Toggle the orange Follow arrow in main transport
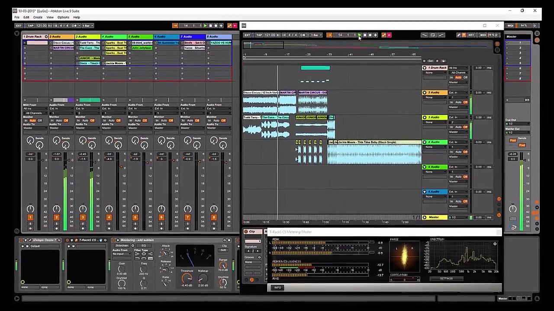Image resolution: width=554 pixels, height=311 pixels. (175, 26)
